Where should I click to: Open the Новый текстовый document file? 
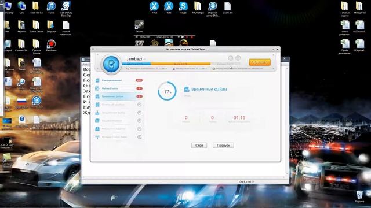(x=66, y=28)
